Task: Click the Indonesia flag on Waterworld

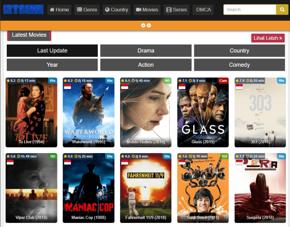Action: pos(67,86)
